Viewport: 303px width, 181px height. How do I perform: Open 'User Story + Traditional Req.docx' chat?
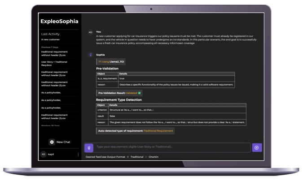54,64
